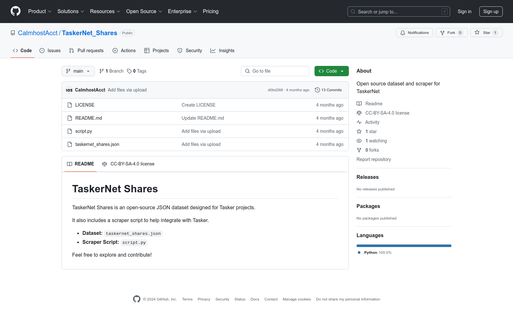Open the Releases heading link

point(367,177)
